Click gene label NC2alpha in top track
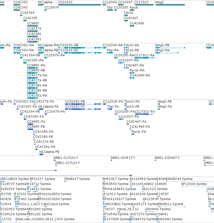 (45, 2)
